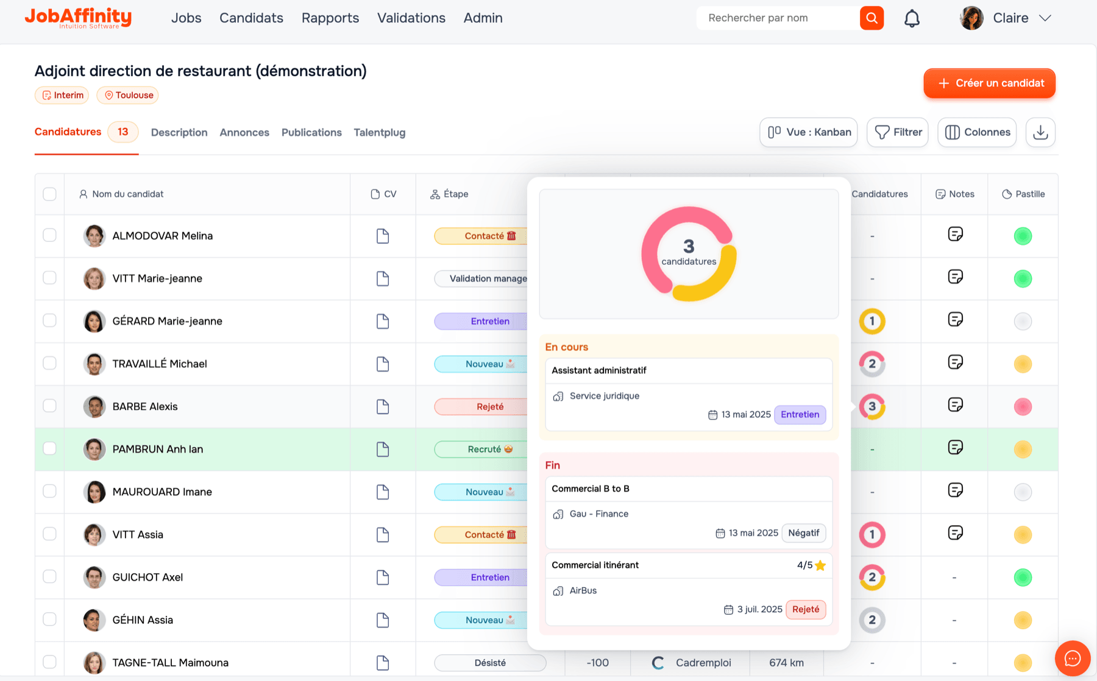
Task: Expand the Claire user menu chevron
Action: point(1045,18)
